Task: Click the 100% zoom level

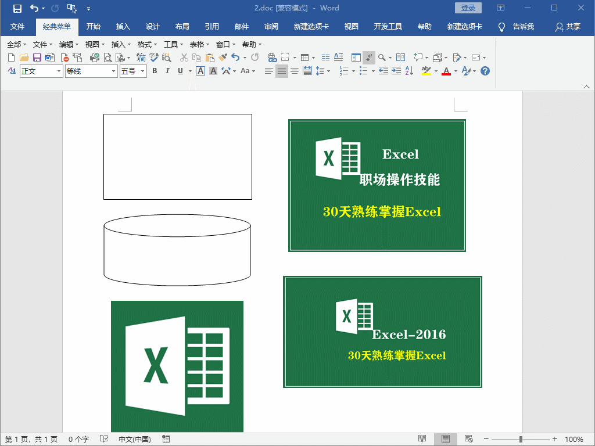Action: pos(574,439)
